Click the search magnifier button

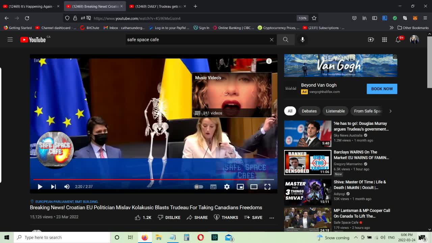pos(286,39)
